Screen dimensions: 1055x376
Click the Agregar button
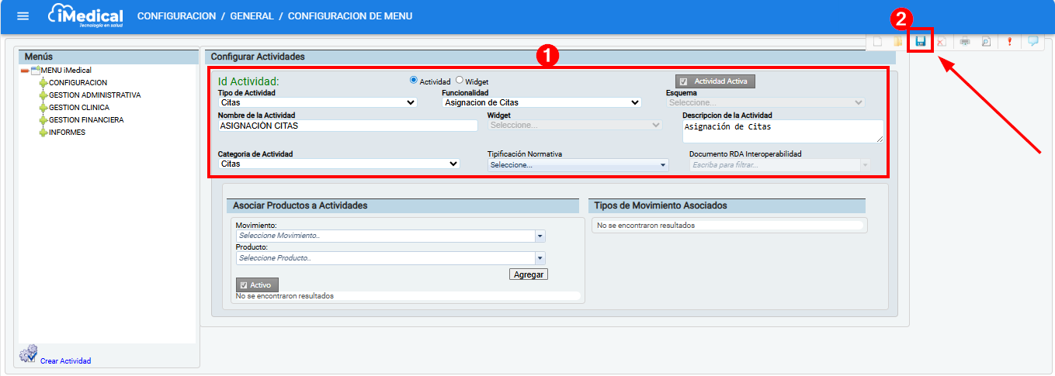(529, 274)
